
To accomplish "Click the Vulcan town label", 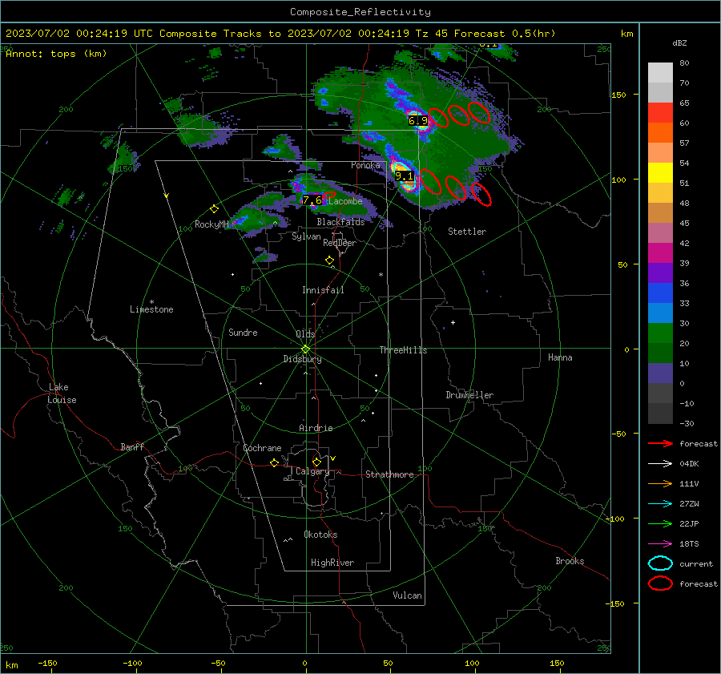I will pyautogui.click(x=407, y=595).
